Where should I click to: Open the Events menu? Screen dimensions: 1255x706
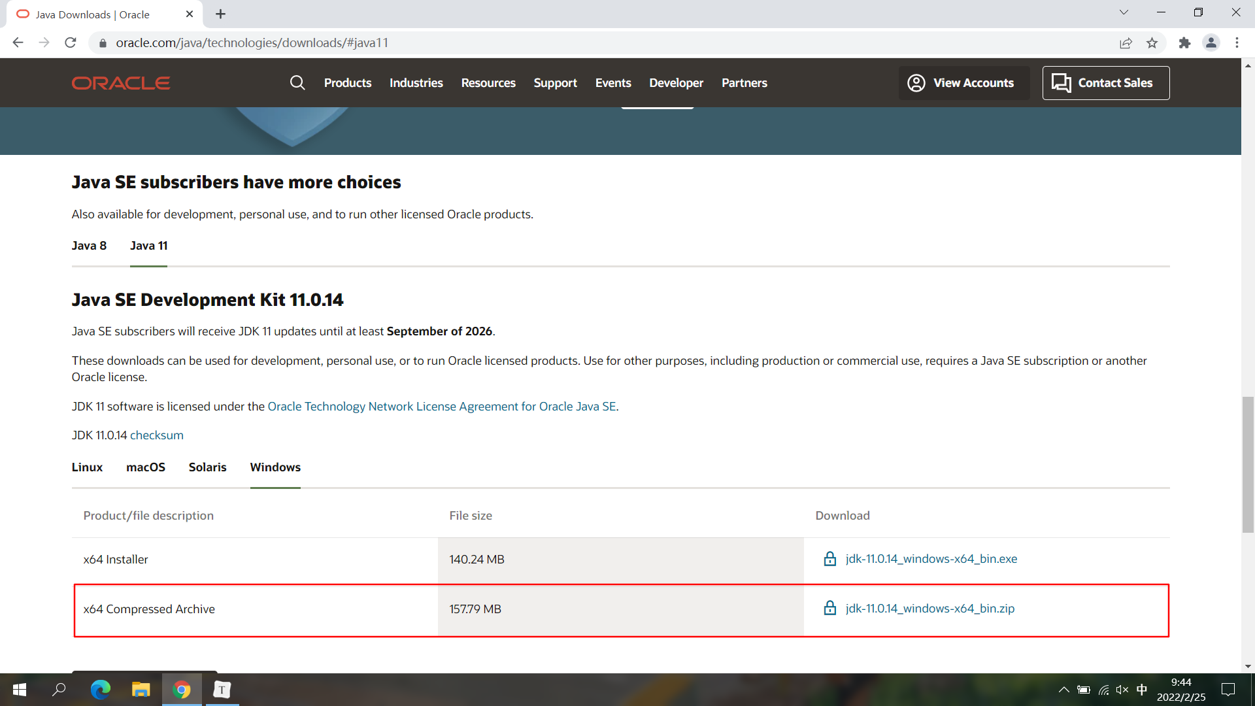613,83
